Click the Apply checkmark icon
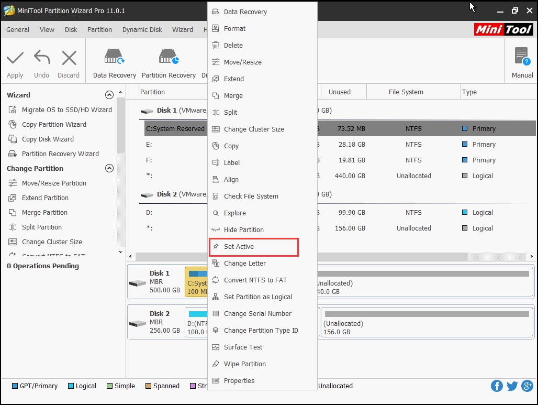Screen dimensions: 538x405 point(15,58)
